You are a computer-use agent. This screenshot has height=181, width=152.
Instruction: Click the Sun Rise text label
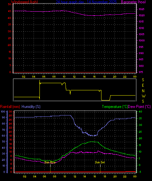(50, 162)
